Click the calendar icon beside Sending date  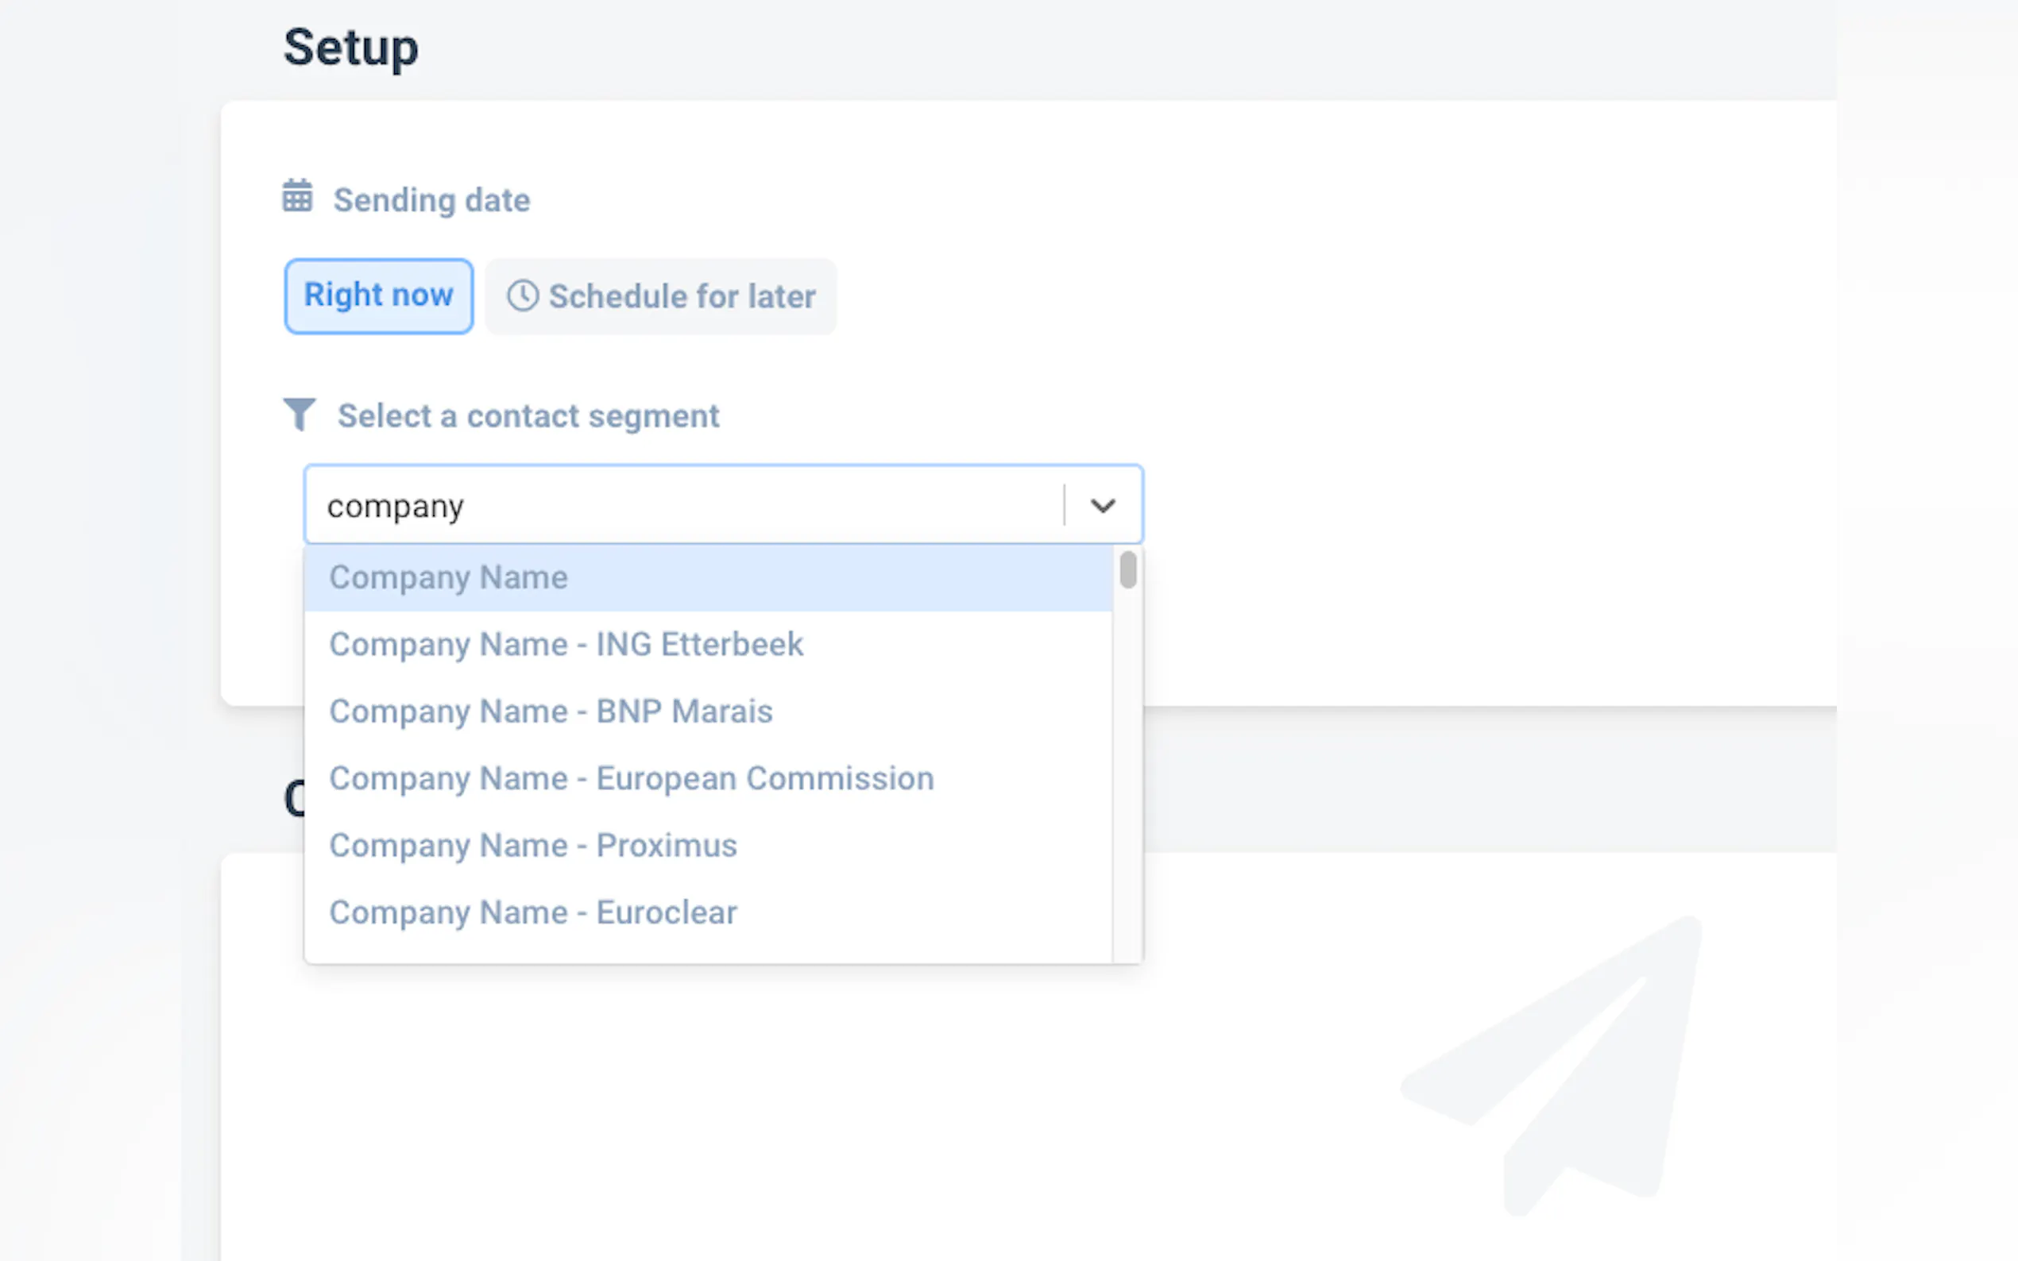click(x=297, y=197)
